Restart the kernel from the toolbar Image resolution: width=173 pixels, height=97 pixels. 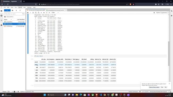click(46, 13)
